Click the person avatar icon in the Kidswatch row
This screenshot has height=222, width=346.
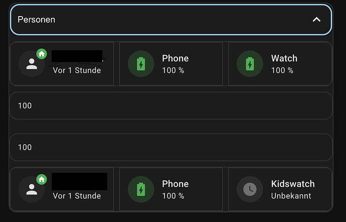(32, 189)
